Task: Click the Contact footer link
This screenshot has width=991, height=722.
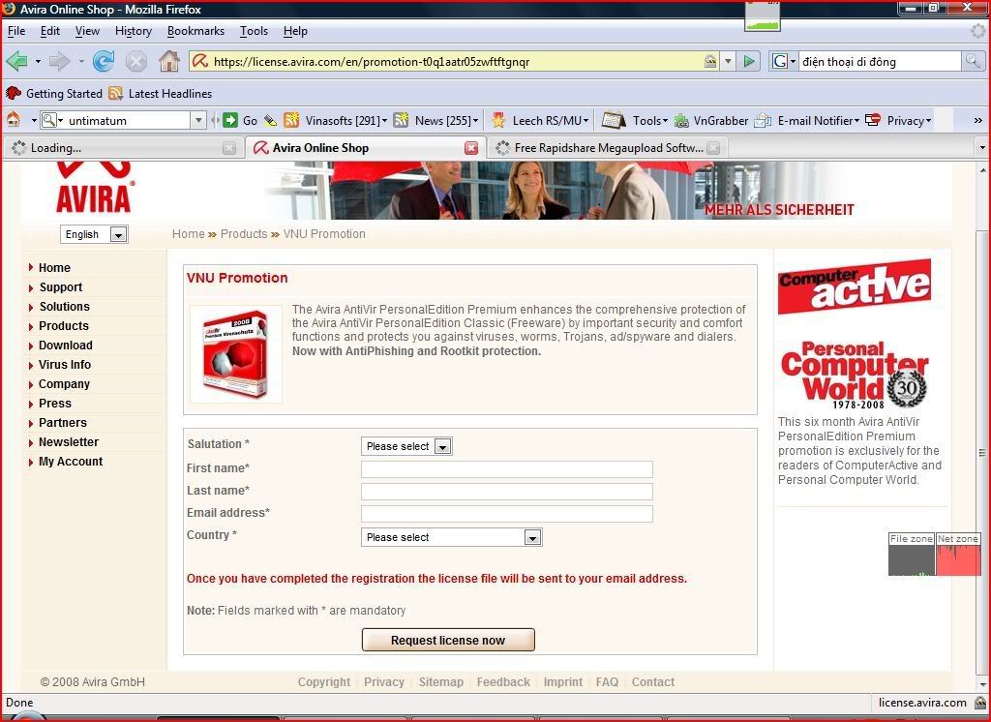Action: pos(653,682)
